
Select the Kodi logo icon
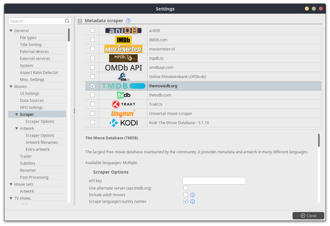click(123, 123)
